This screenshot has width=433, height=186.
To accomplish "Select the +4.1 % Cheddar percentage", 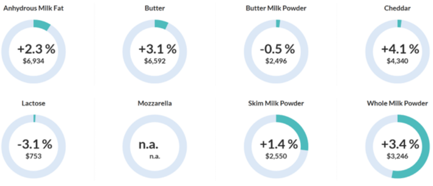I will point(400,49).
